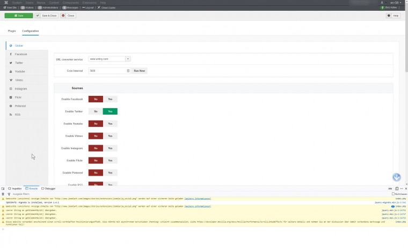
Task: Click the Instagram icon in the sidebar
Action: coord(11,88)
